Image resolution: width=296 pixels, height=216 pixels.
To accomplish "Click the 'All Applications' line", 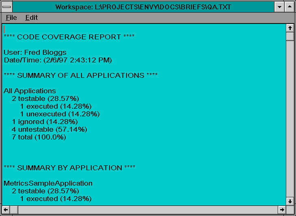I will coord(30,91).
